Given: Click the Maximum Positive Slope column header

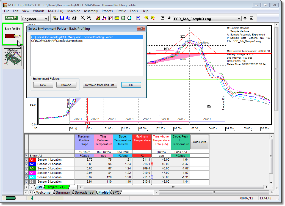Looking at the screenshot, I should tap(84, 142).
